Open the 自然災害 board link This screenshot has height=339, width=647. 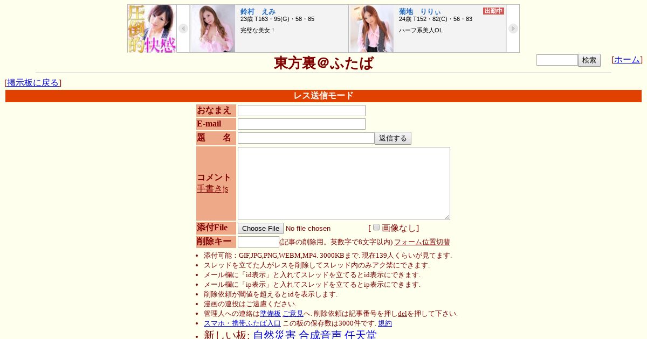click(x=274, y=335)
